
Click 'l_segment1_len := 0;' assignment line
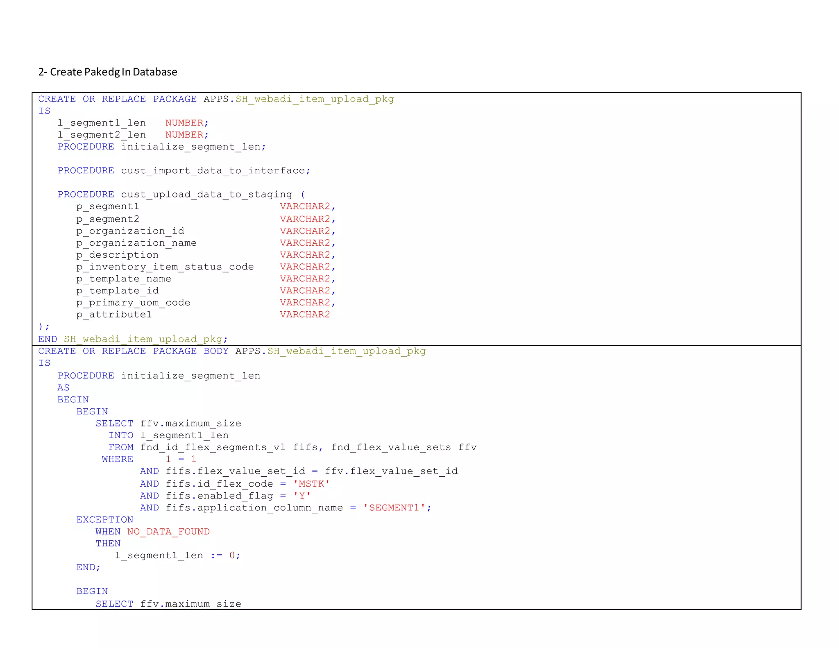click(x=178, y=555)
